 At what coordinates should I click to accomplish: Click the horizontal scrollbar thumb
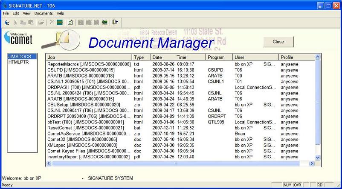176,163
